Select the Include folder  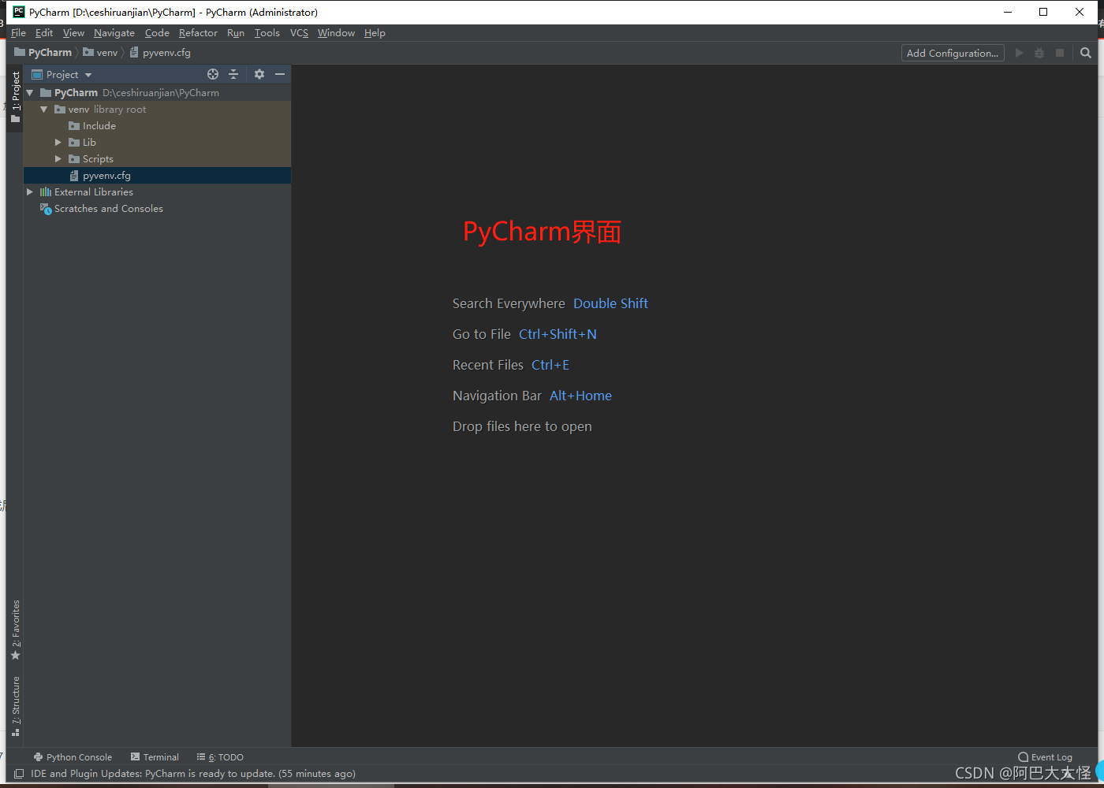92,126
